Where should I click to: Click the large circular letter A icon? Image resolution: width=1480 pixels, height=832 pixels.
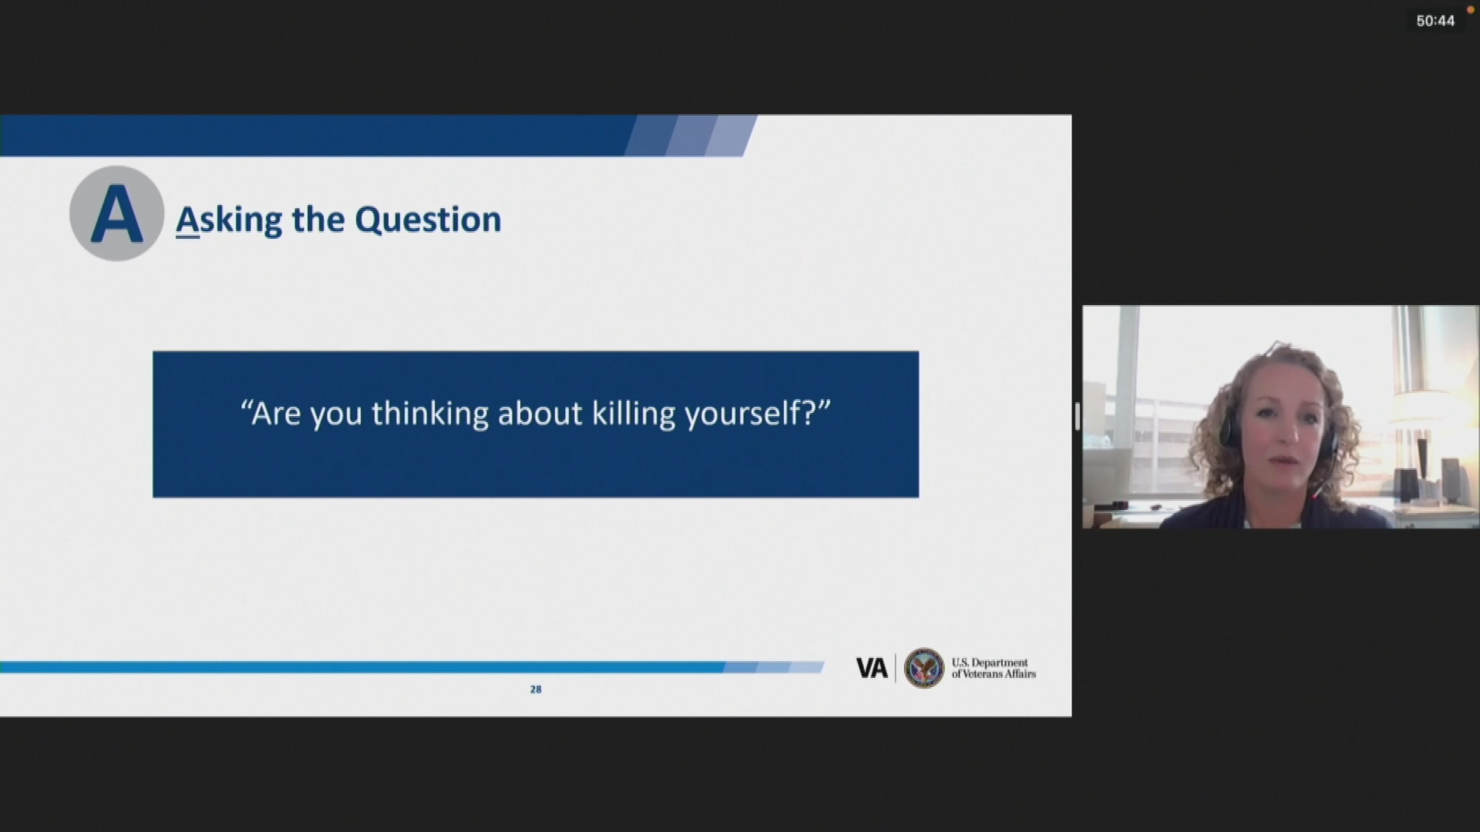(116, 213)
